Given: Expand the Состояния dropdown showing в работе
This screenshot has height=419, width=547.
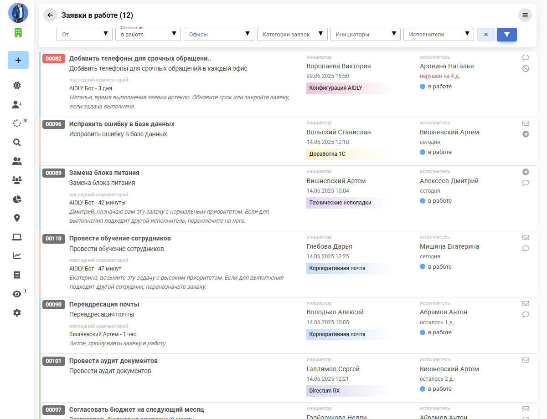Looking at the screenshot, I should click(148, 35).
